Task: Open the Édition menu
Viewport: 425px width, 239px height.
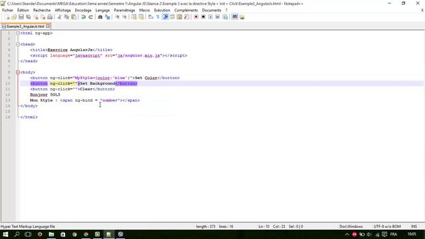Action: pyautogui.click(x=23, y=10)
